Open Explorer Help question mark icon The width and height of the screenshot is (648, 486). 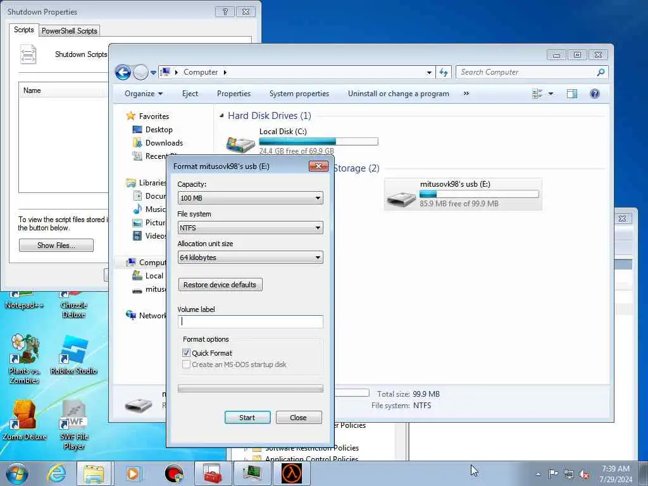click(x=595, y=94)
